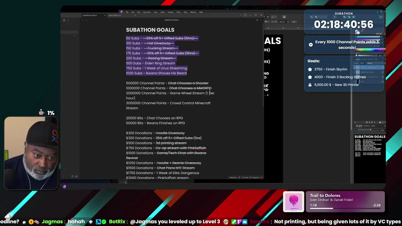The width and height of the screenshot is (402, 226).
Task: Click '50000 Bits - Bwana Finishes an RPG' line
Action: click(155, 123)
